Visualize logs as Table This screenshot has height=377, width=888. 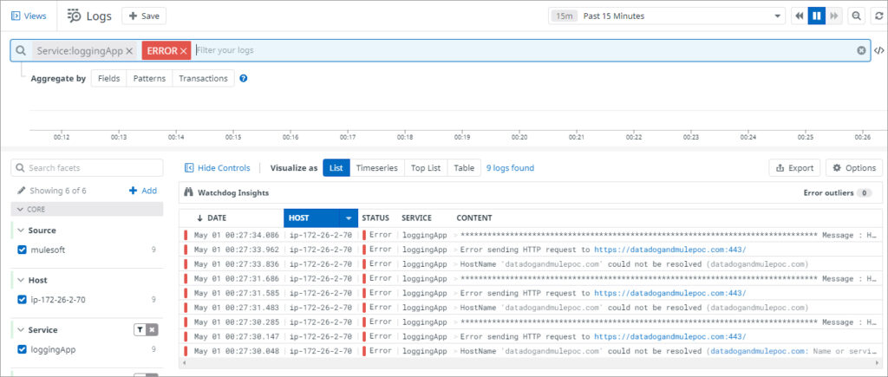[464, 168]
